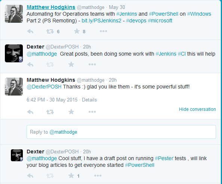Open Matthew Hodgkins' avatar on the top tweet

14,14
